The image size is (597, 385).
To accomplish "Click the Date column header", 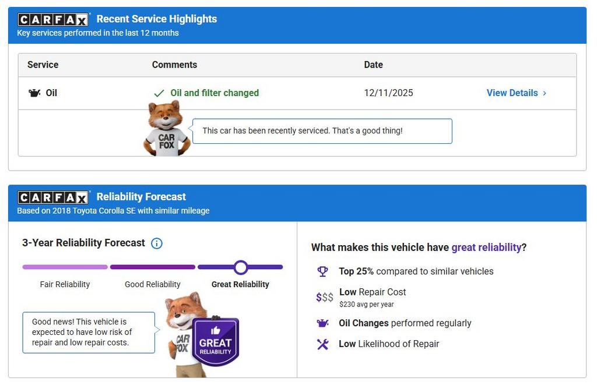I will point(373,65).
